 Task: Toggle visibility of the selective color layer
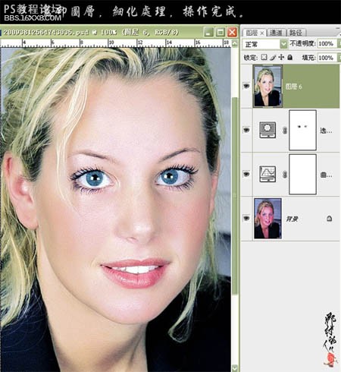click(x=246, y=130)
